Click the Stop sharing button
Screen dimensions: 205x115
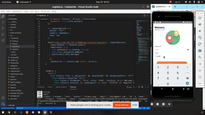(x=122, y=105)
